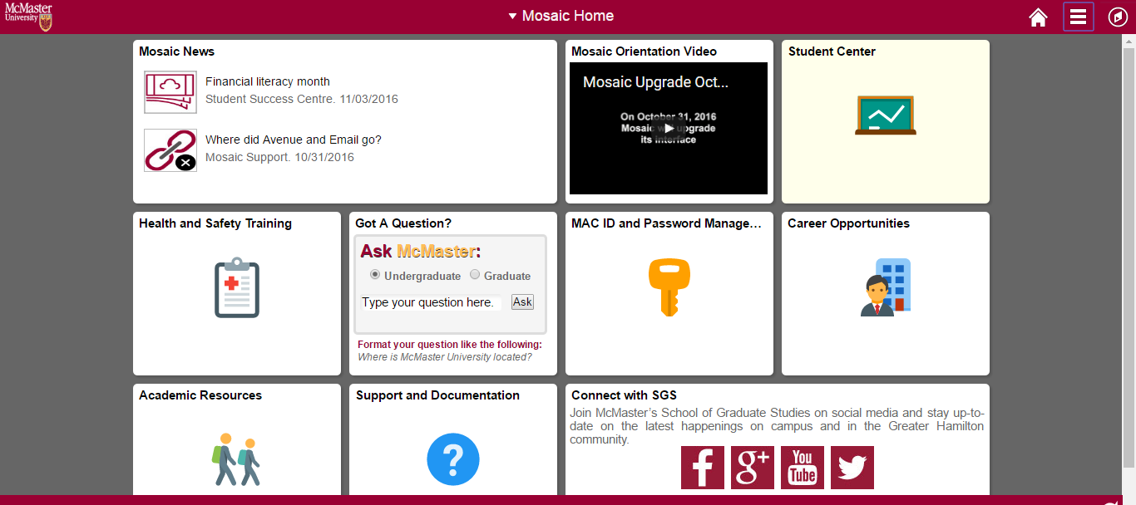Click the compass NavBar icon
Viewport: 1136px width, 505px height.
tap(1118, 17)
